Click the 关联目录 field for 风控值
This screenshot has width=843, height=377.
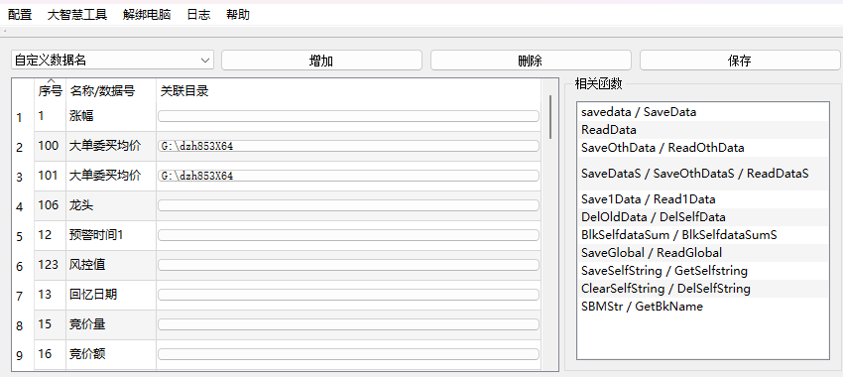click(x=348, y=265)
